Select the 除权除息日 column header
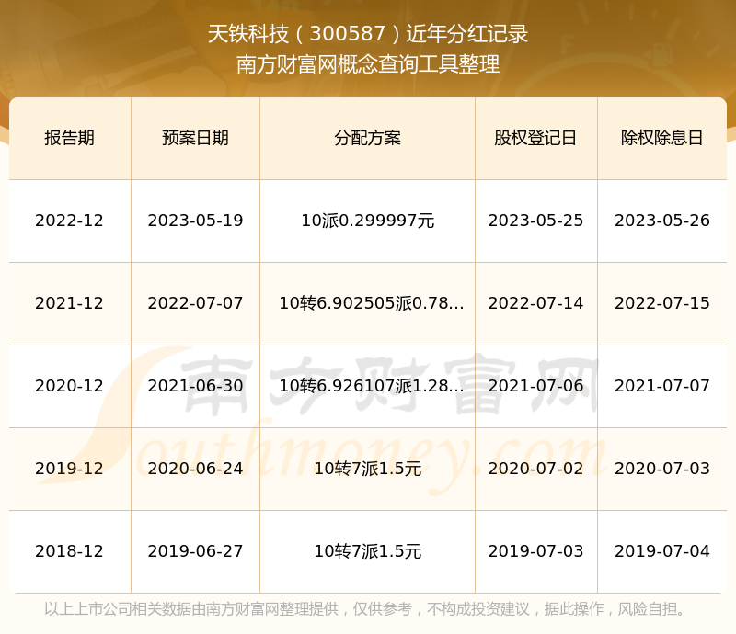Viewport: 736px width, 634px height. 661,138
